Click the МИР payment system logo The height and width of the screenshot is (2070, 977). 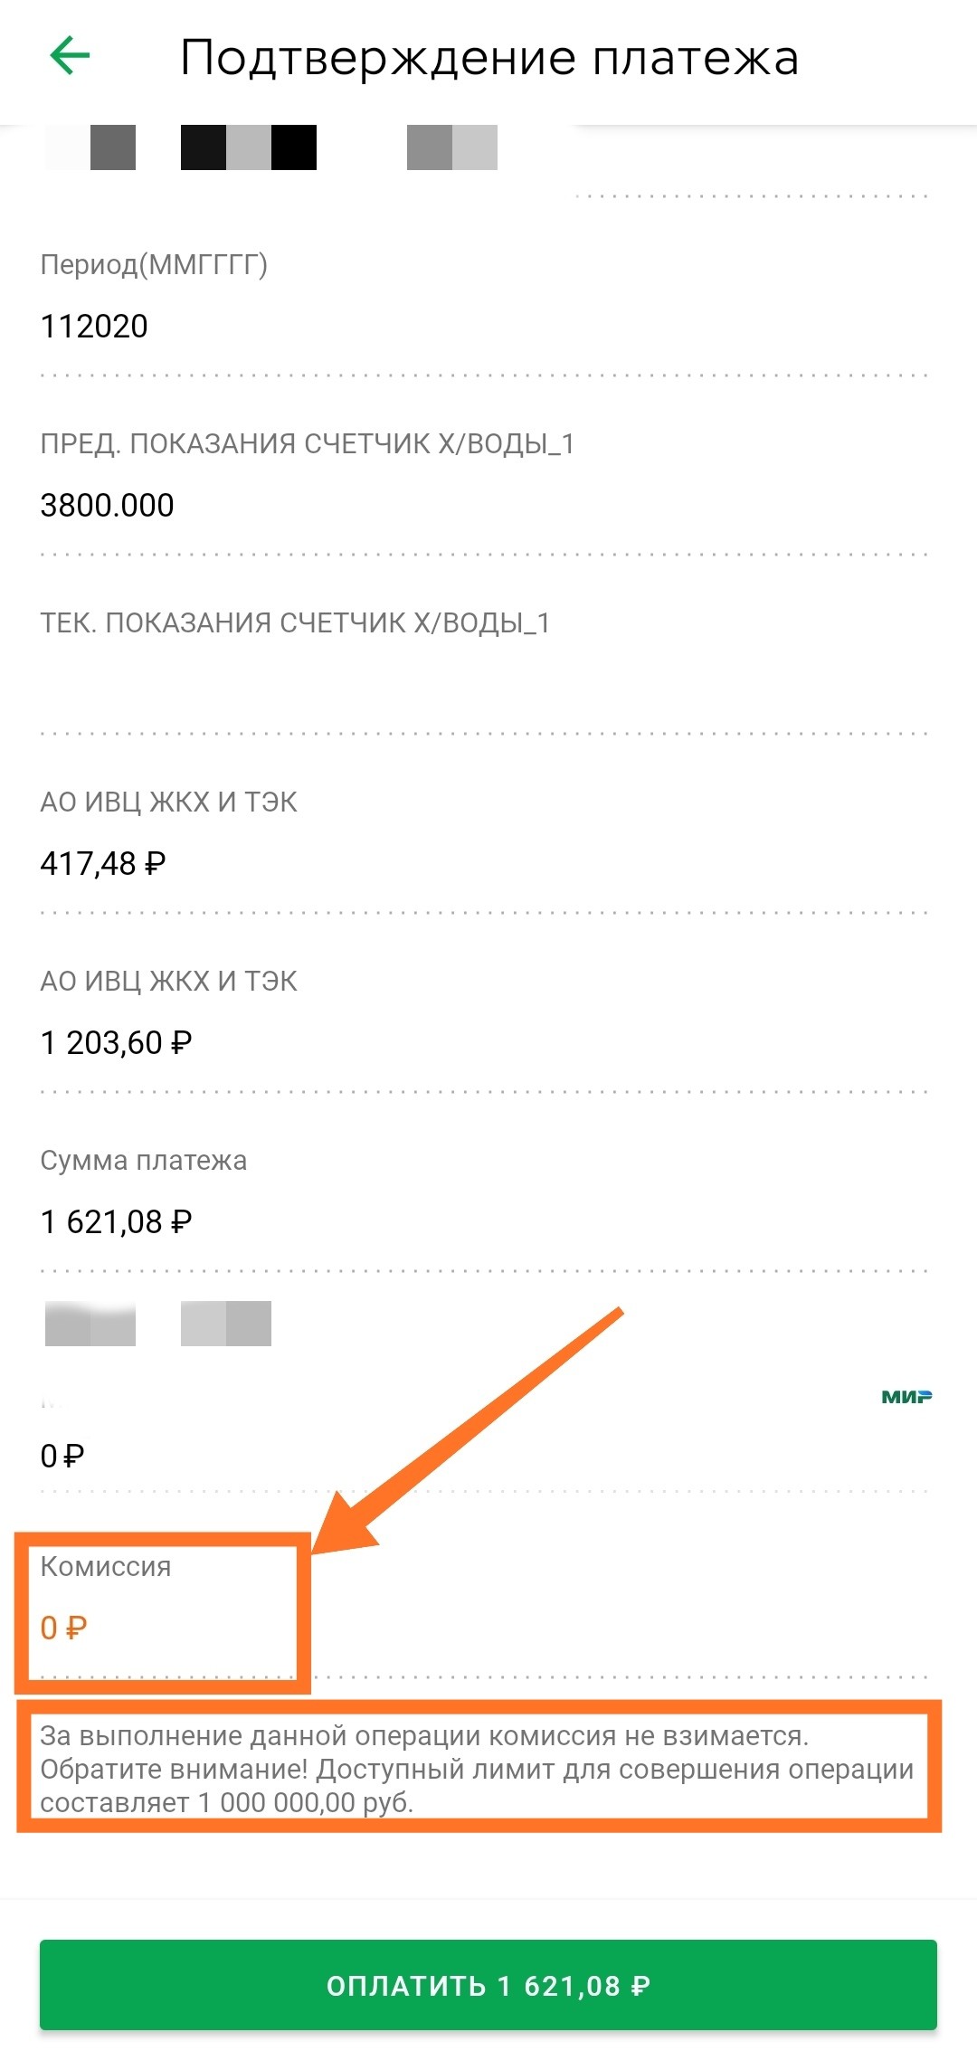(x=906, y=1397)
